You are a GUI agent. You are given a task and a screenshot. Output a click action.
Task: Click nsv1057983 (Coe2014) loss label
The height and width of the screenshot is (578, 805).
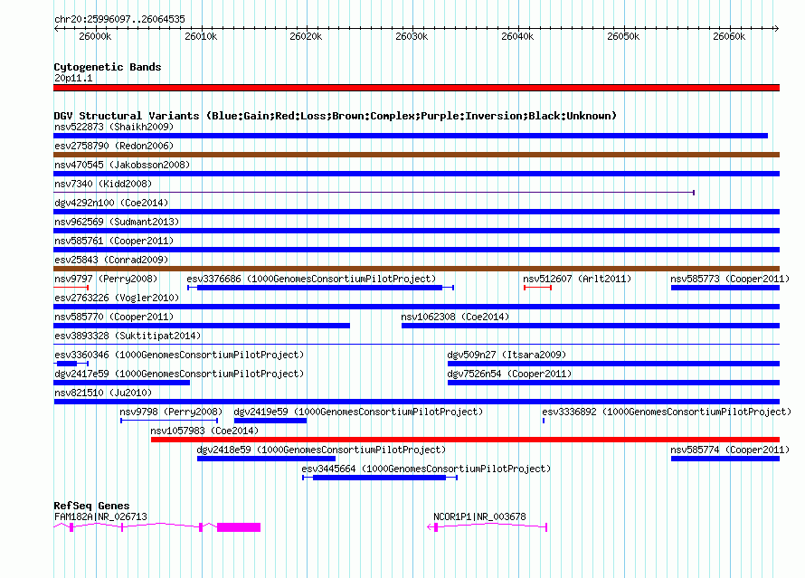click(204, 431)
